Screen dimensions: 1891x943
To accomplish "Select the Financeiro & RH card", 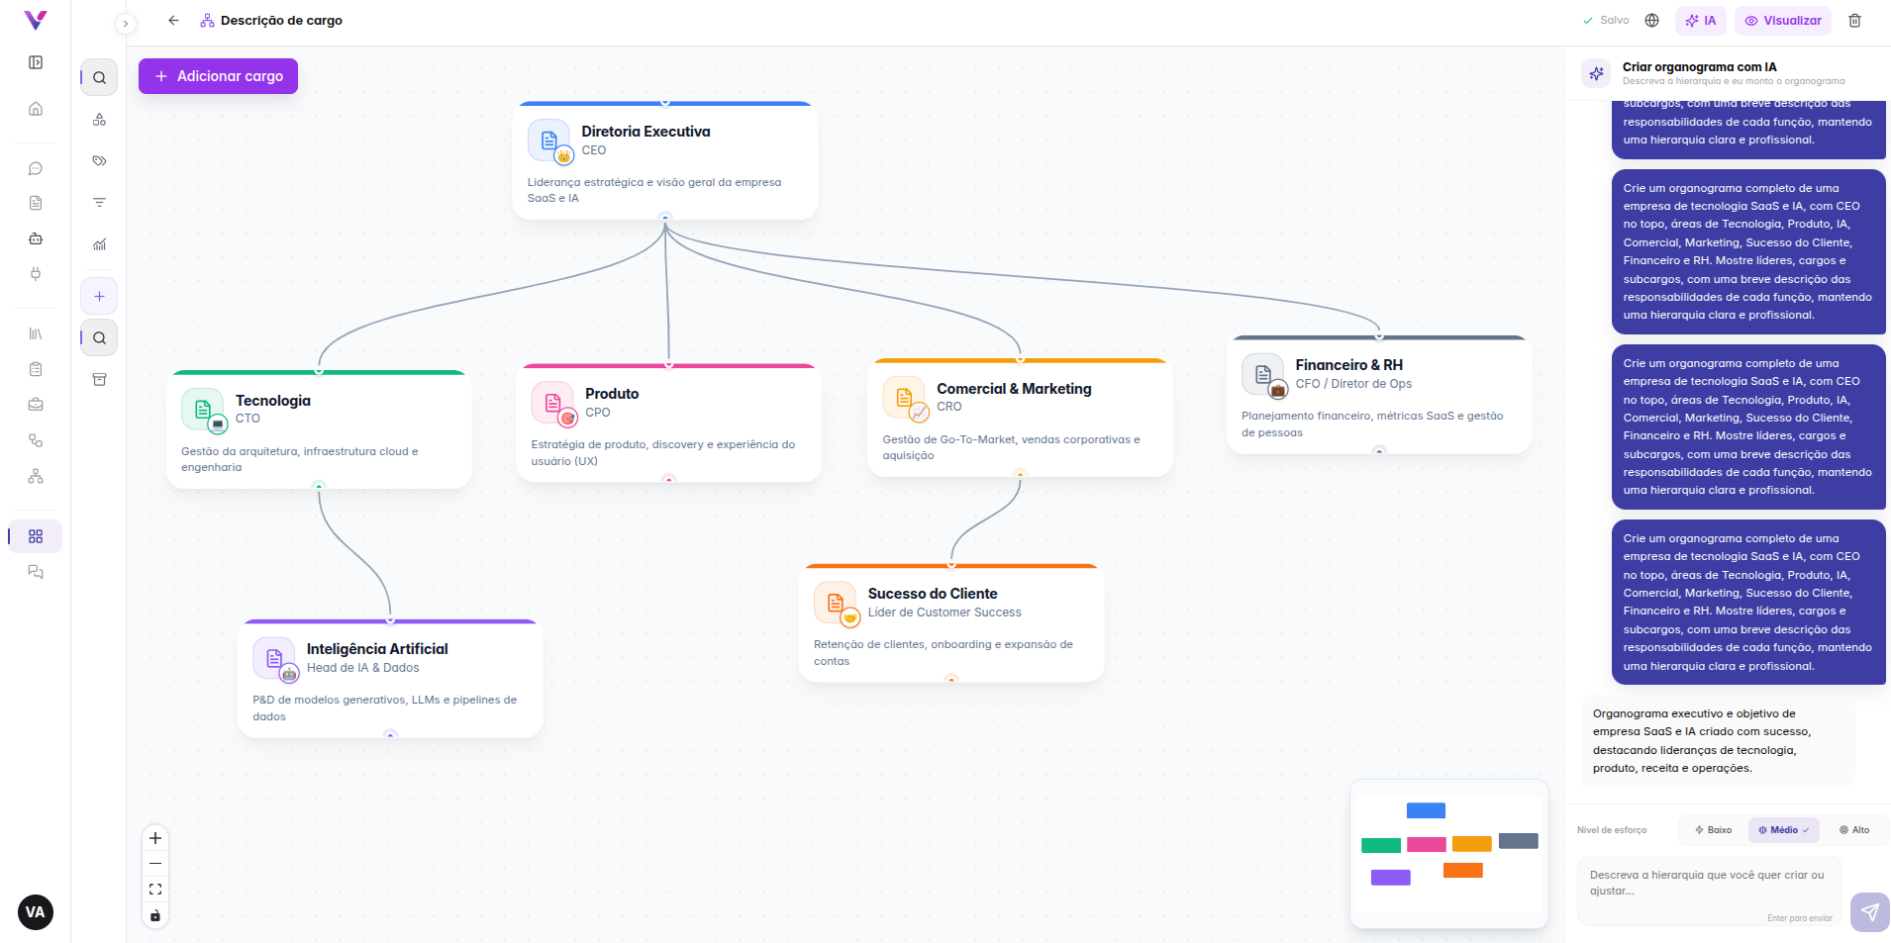I will (1379, 395).
